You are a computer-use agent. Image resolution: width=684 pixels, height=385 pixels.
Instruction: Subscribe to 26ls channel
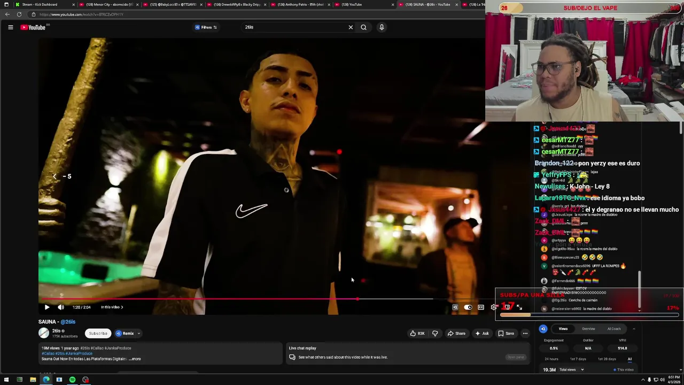(x=98, y=333)
